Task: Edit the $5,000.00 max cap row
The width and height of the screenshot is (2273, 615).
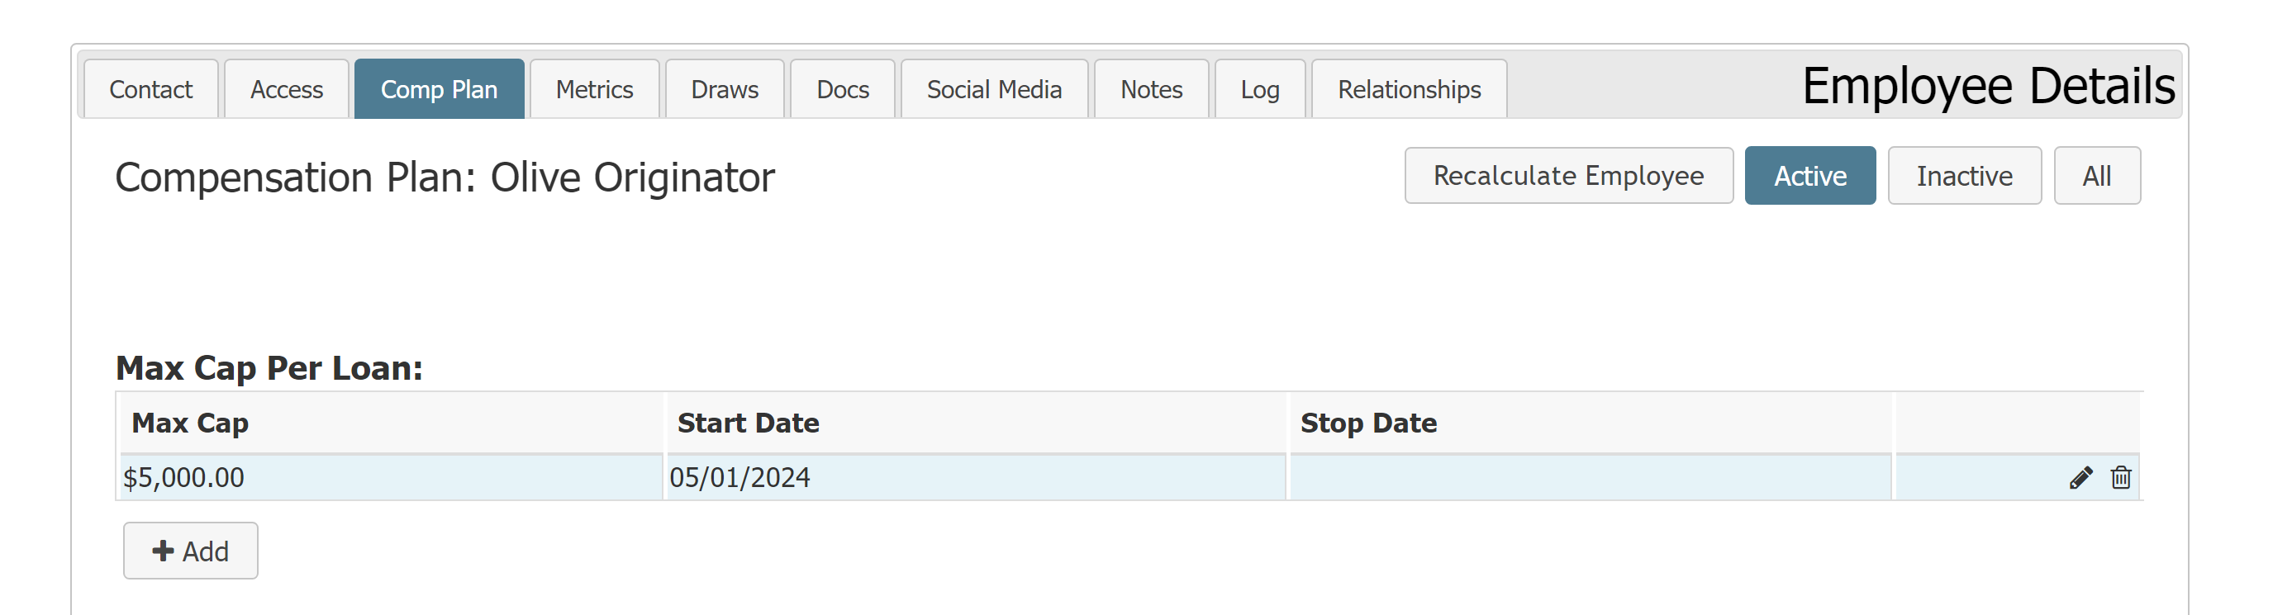Action: pos(2080,477)
